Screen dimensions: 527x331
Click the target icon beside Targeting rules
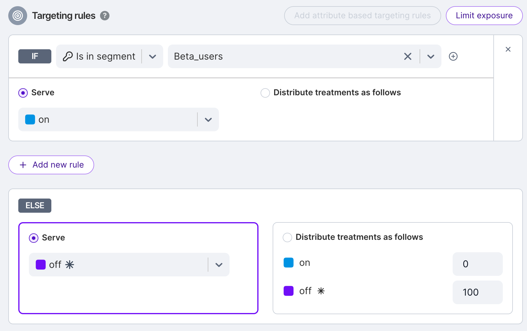pos(18,16)
